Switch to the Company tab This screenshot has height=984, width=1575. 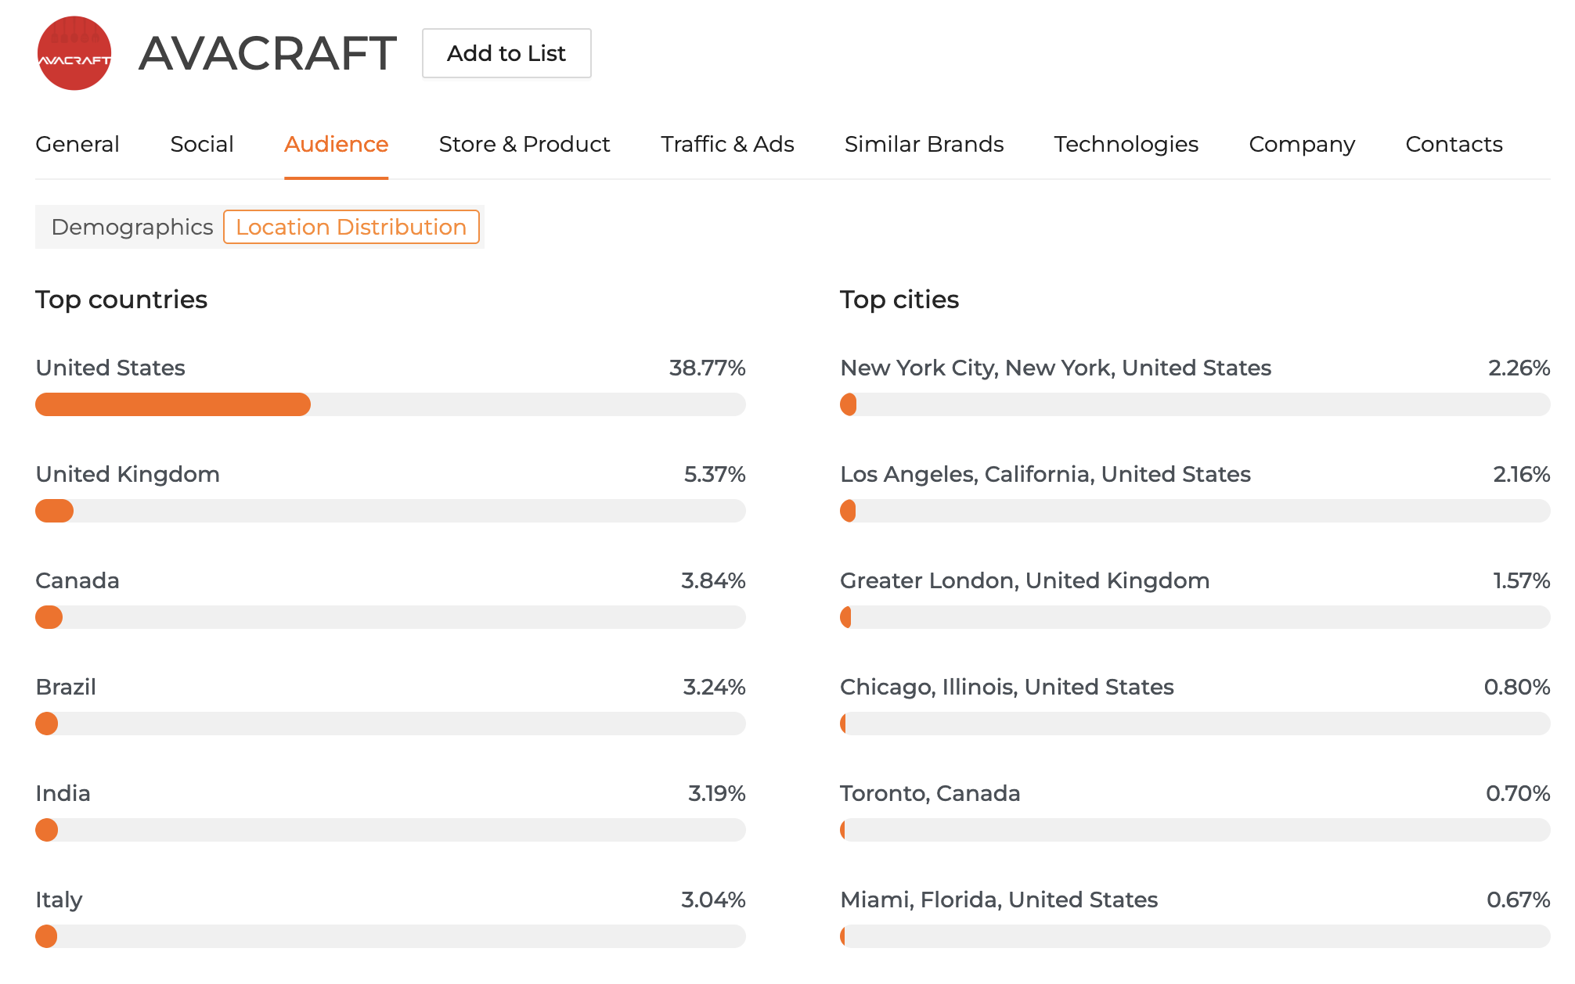1301,144
